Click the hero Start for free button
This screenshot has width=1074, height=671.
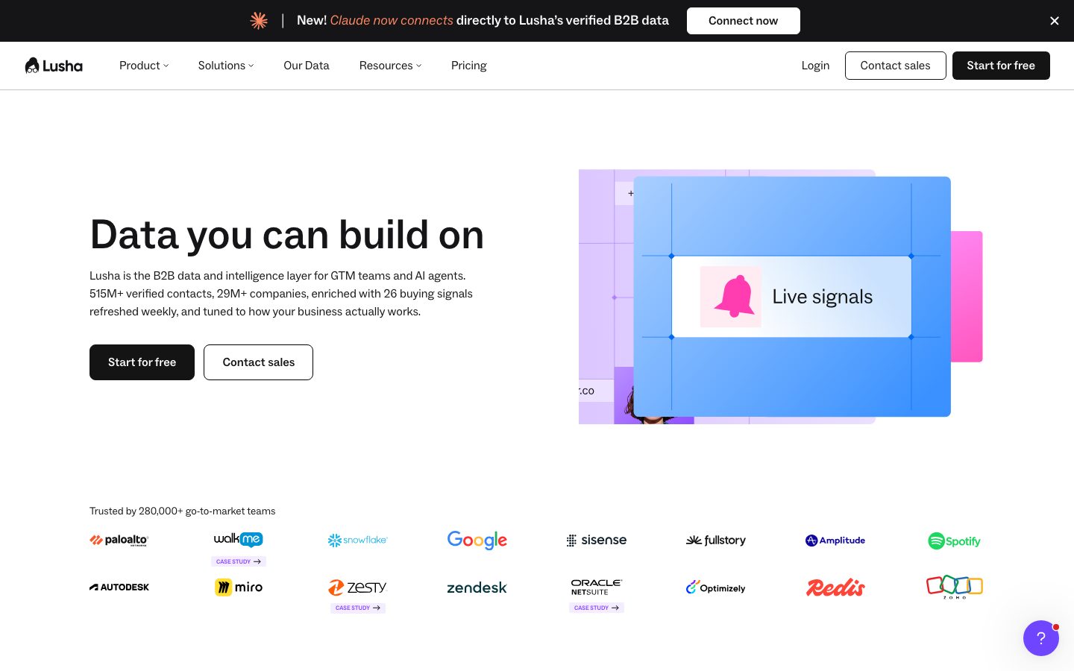tap(142, 362)
